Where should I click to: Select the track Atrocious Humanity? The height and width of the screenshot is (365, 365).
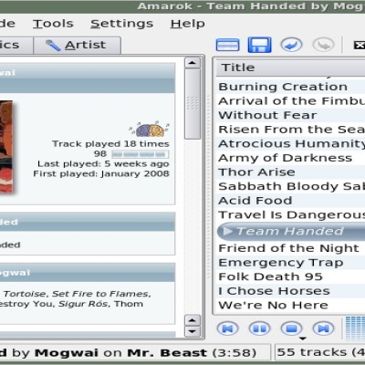coord(290,144)
